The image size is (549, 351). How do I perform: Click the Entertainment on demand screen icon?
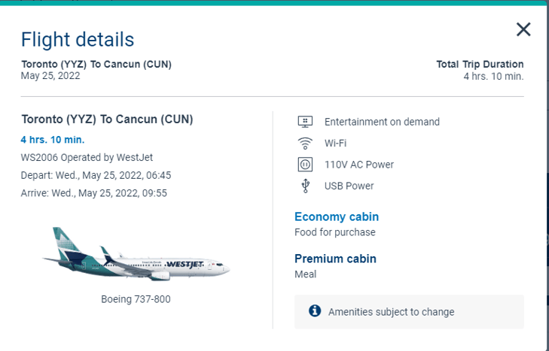click(305, 122)
